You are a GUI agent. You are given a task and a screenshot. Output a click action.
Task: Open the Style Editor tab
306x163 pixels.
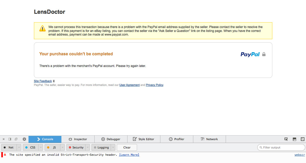144,139
